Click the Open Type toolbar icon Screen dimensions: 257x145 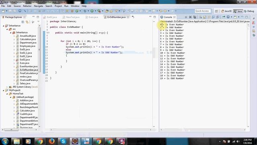coord(107,11)
